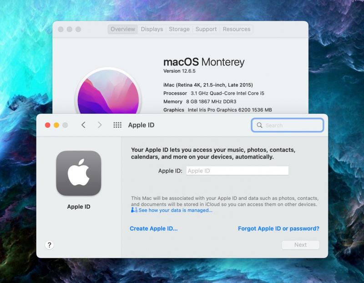Click the 8 GB 1867 MHz DDR3 value

point(211,101)
